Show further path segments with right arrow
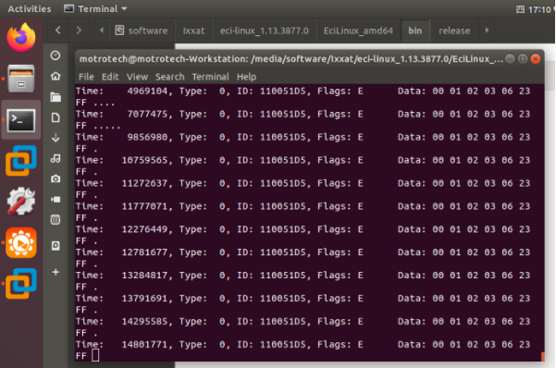Viewport: 556px width, 368px height. tap(487, 31)
